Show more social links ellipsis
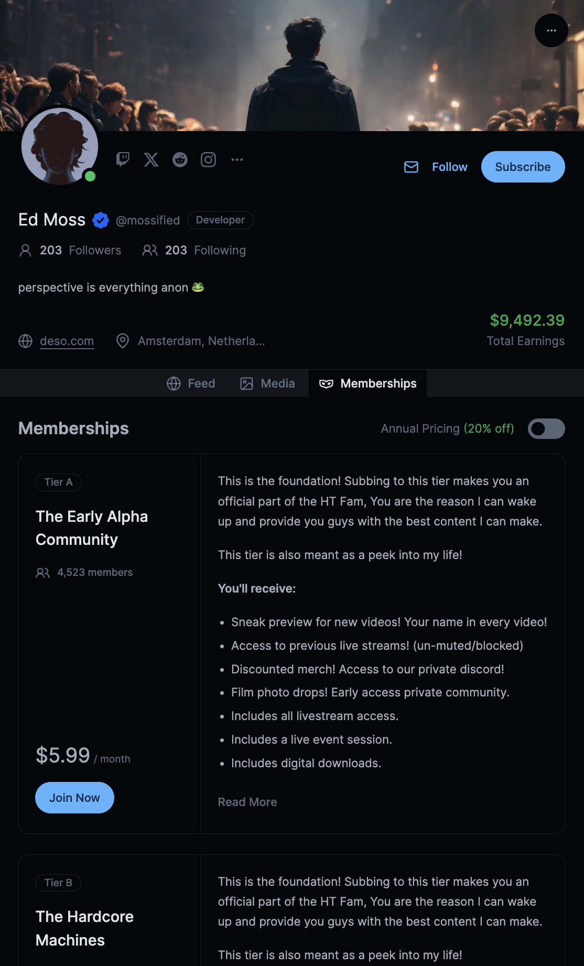 [x=237, y=159]
